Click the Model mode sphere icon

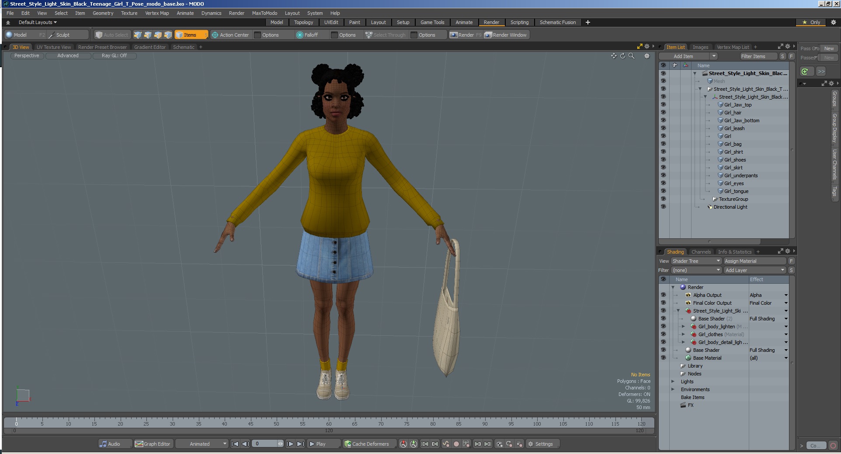pos(9,35)
